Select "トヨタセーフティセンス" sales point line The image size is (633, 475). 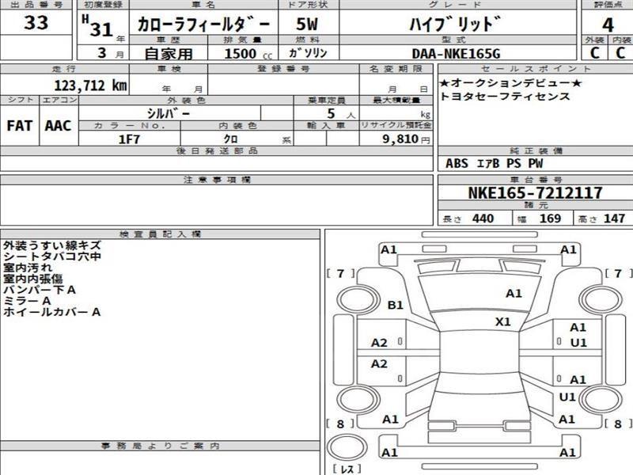click(x=505, y=97)
